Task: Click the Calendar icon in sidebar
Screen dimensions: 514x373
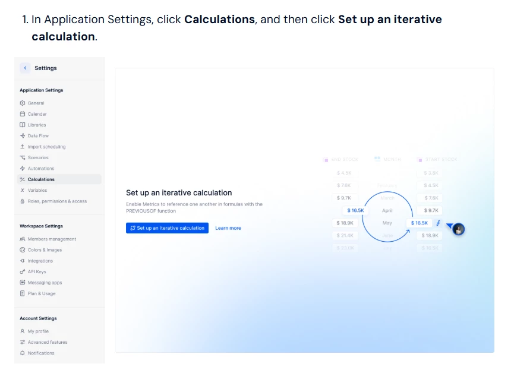Action: tap(23, 114)
